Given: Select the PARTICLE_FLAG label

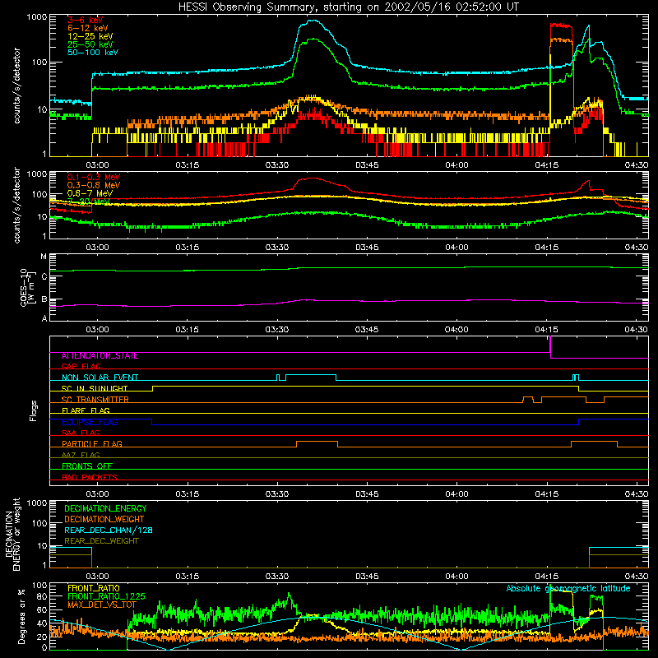Looking at the screenshot, I should tap(92, 444).
